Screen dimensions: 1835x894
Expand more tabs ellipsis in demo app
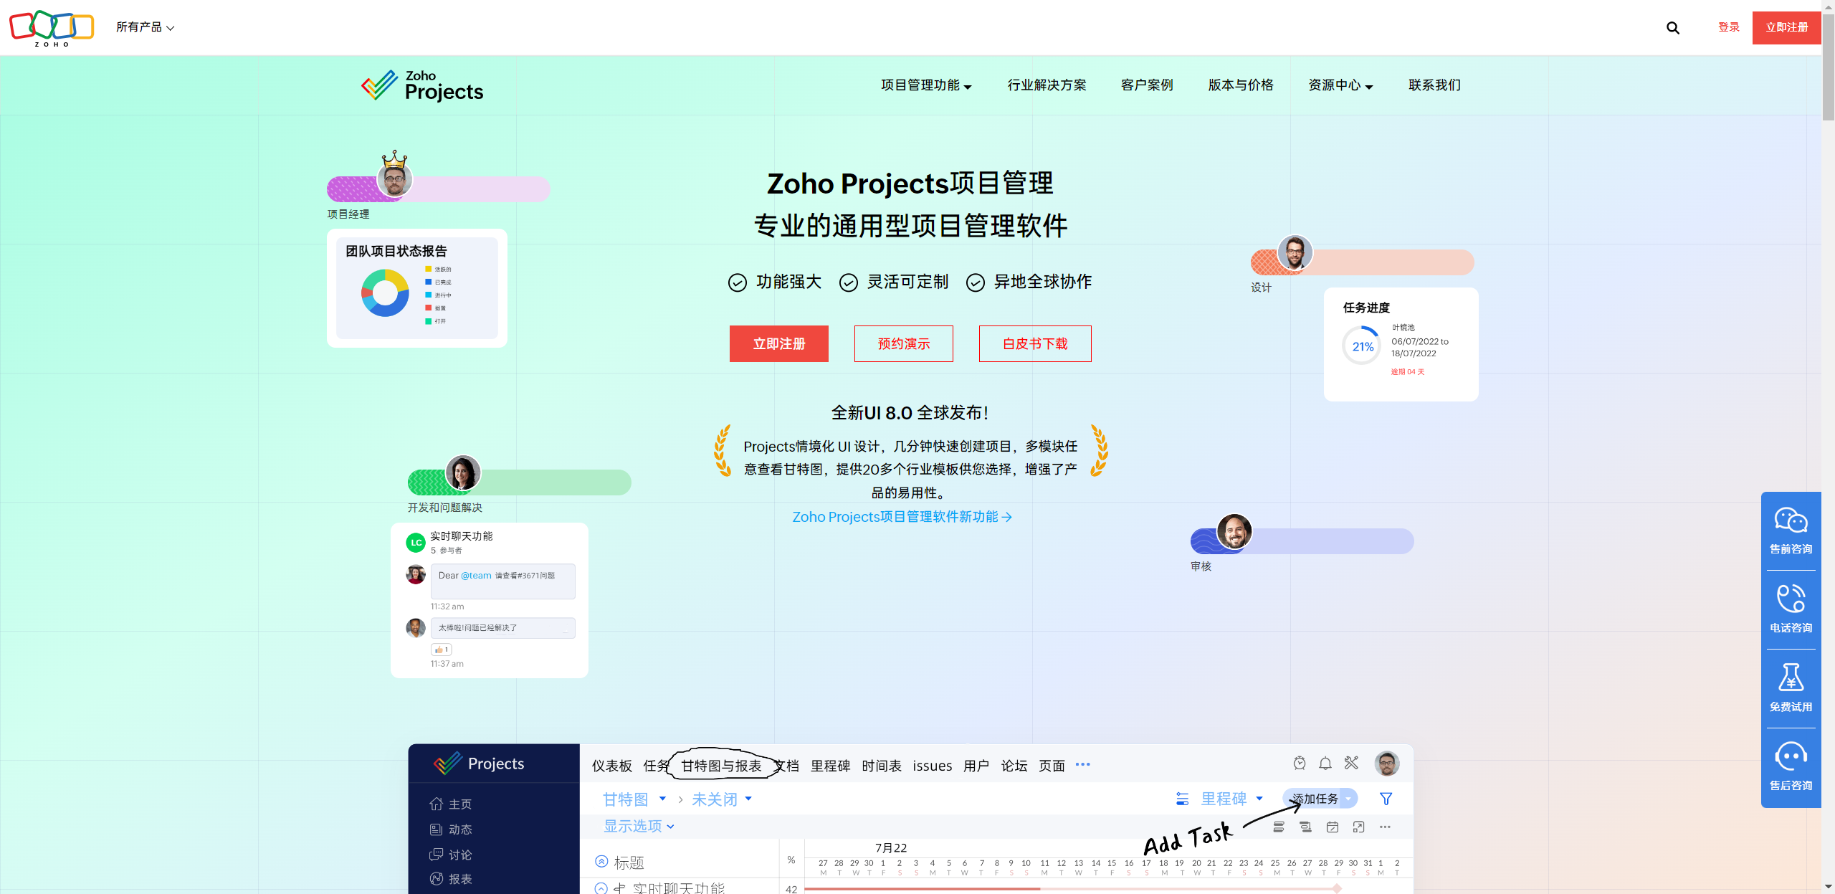point(1082,765)
